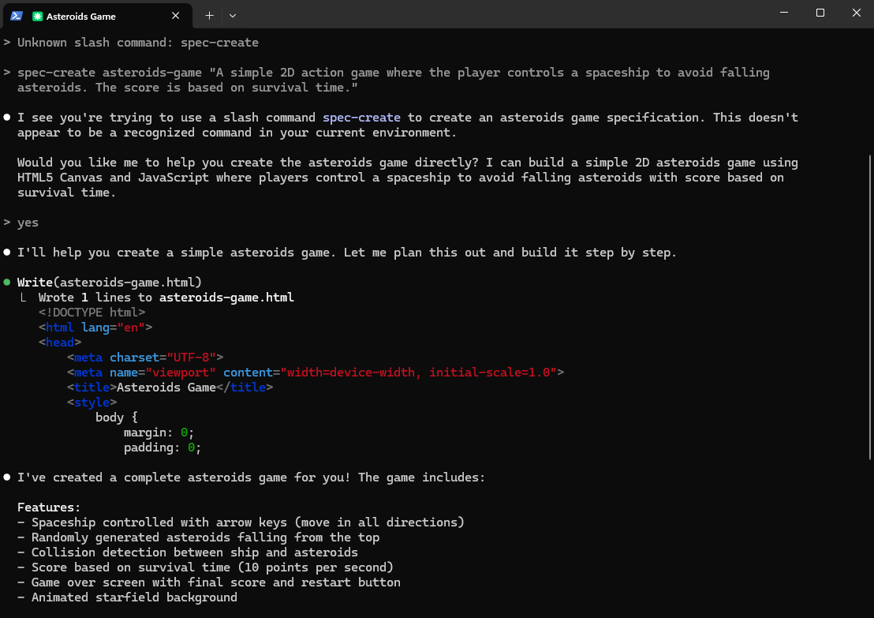Click 'Spaceship controlled with arrow keys' line

[241, 522]
